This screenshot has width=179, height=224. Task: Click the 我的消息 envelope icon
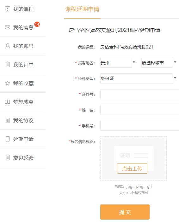pos(8,27)
